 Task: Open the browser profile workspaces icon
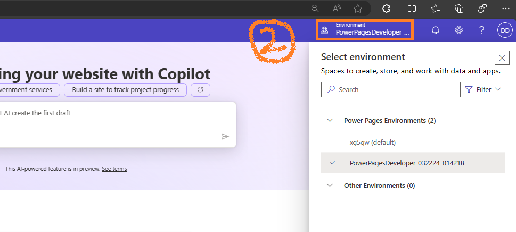482,9
